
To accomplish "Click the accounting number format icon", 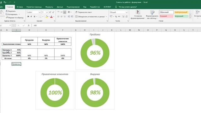I will (111, 16).
